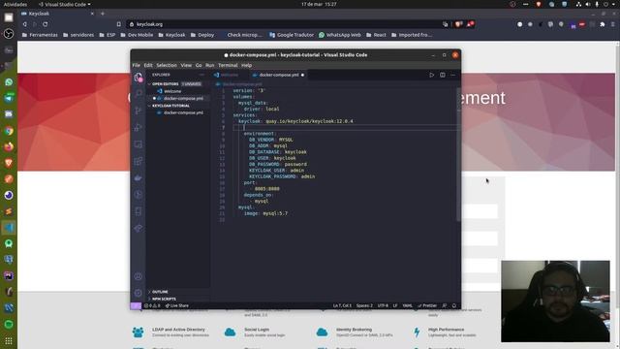The height and width of the screenshot is (349, 620).
Task: Open the Selection menu in VS Code
Action: (x=167, y=65)
